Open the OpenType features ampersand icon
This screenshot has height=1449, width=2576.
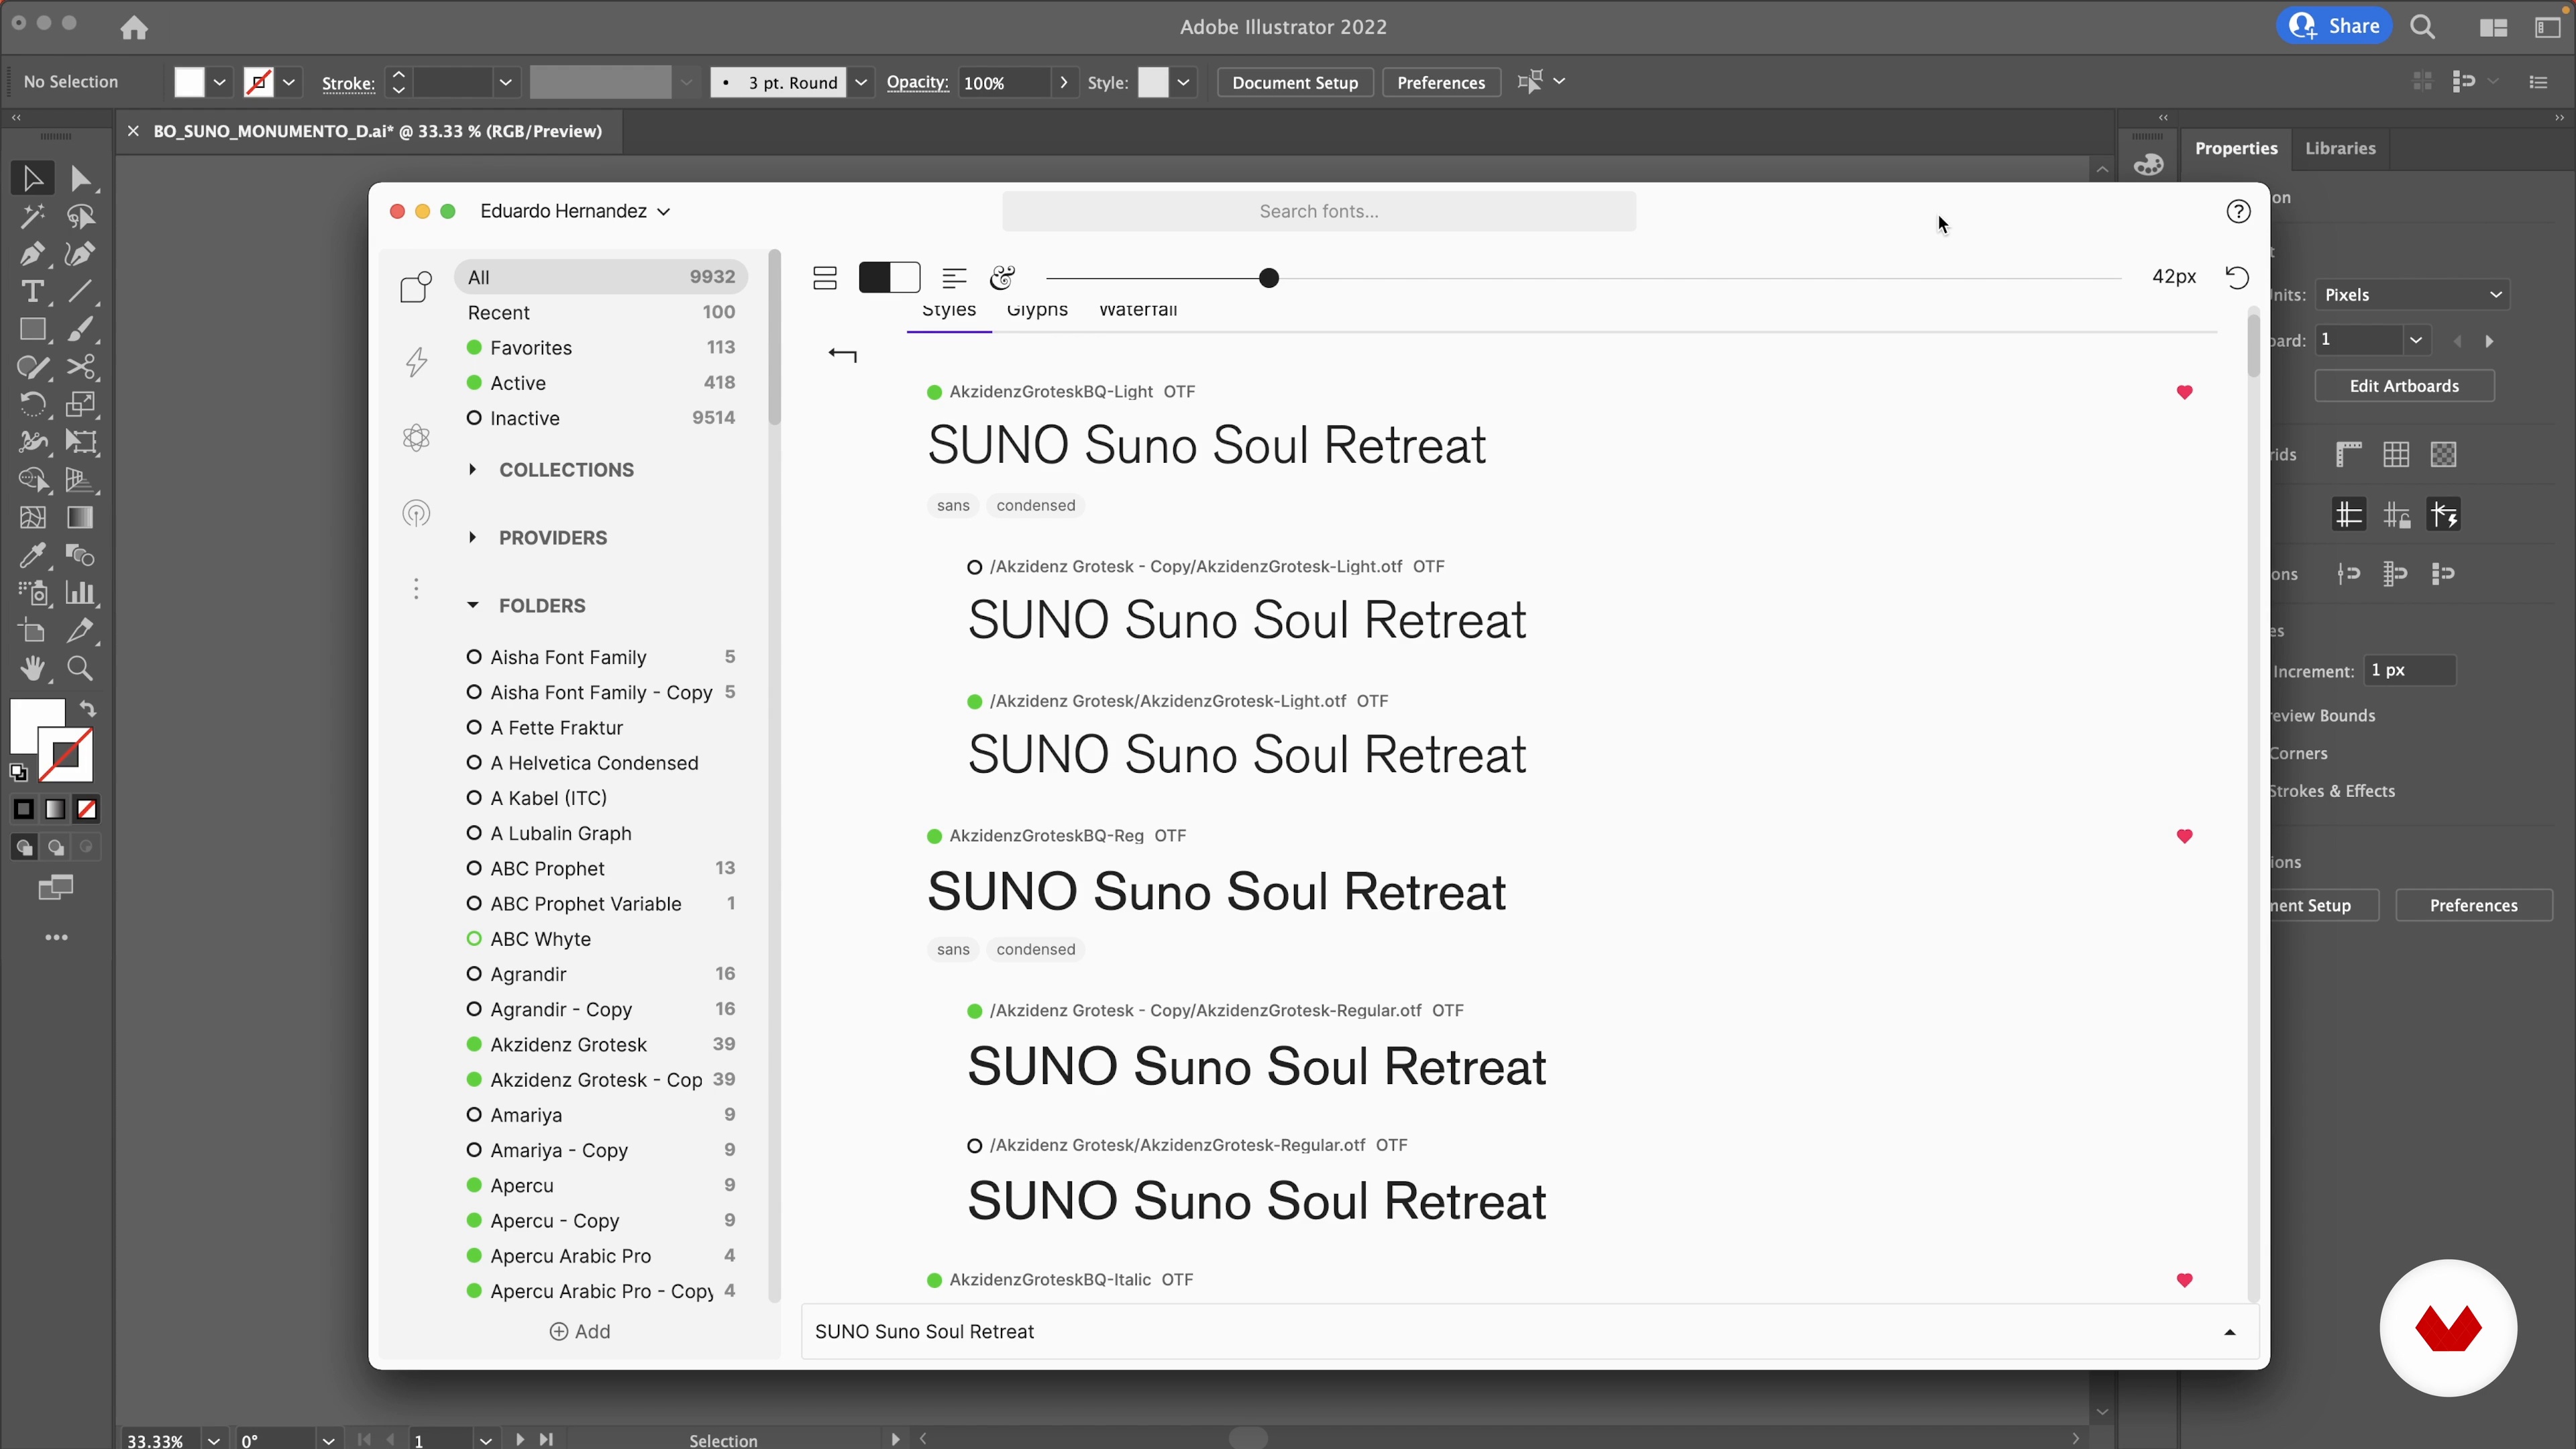[x=1002, y=278]
